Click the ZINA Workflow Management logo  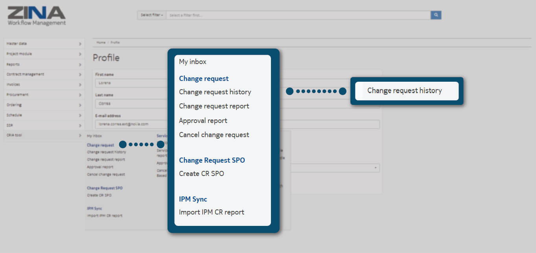pyautogui.click(x=37, y=16)
